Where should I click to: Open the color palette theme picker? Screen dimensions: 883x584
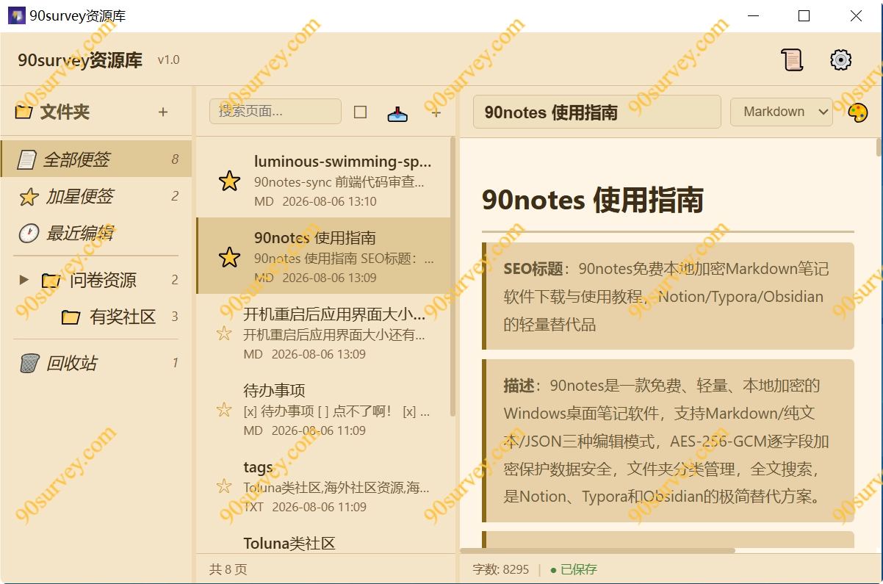point(857,112)
